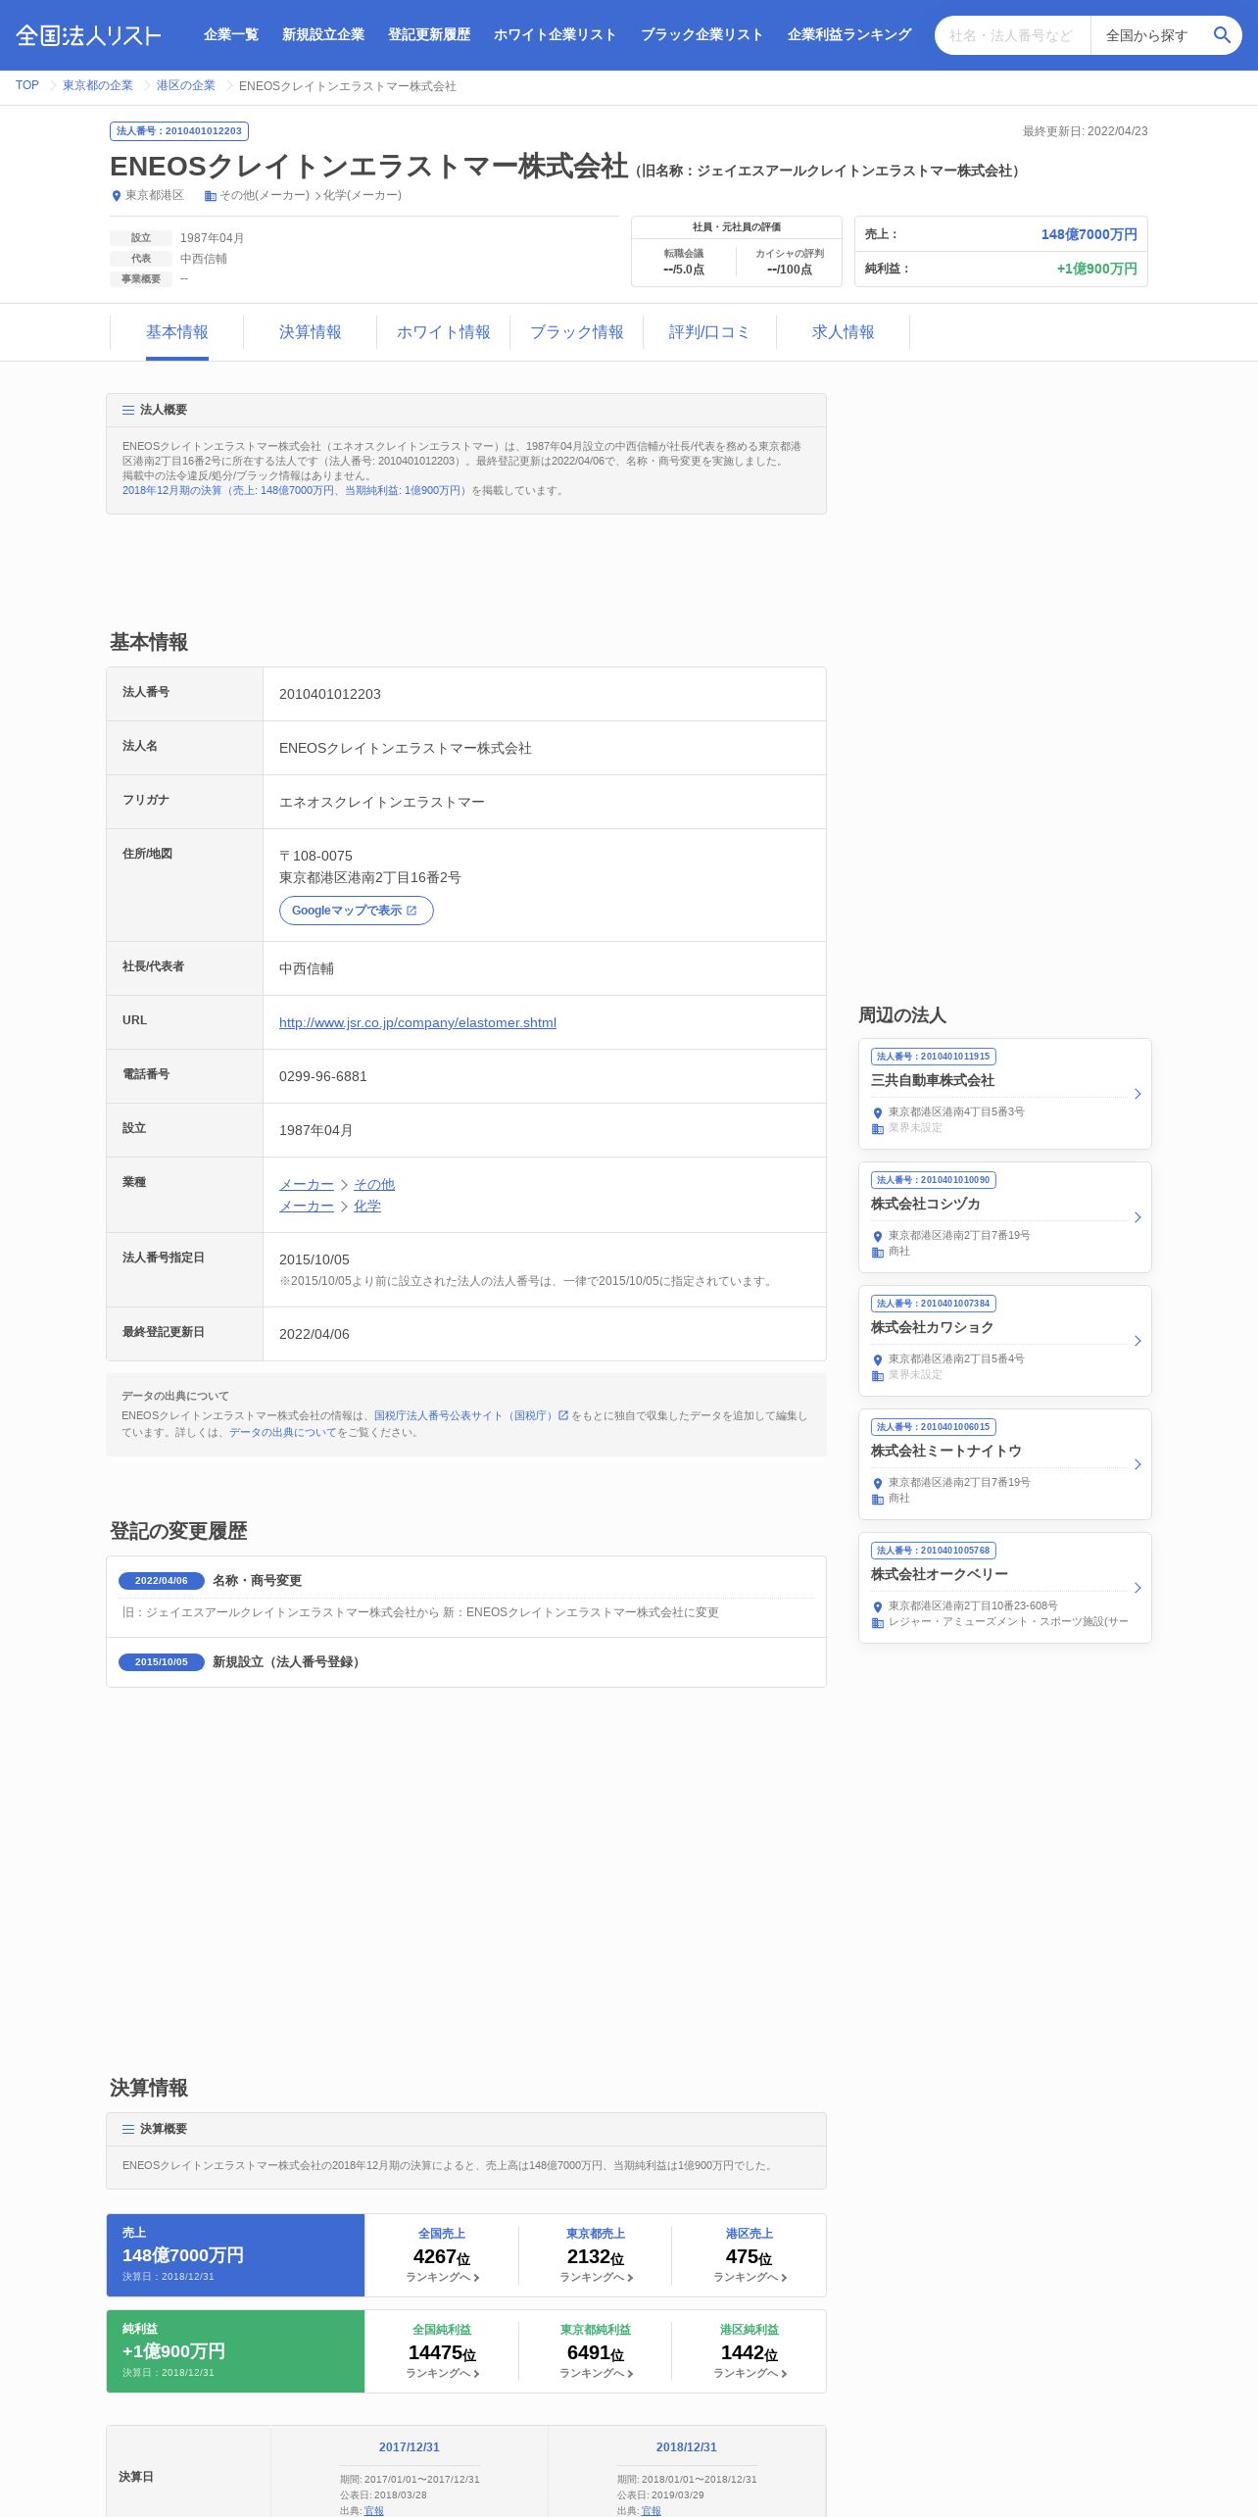1258x2517 pixels.
Task: Click the 2017/12/31 column 官報 link
Action: (x=374, y=2510)
